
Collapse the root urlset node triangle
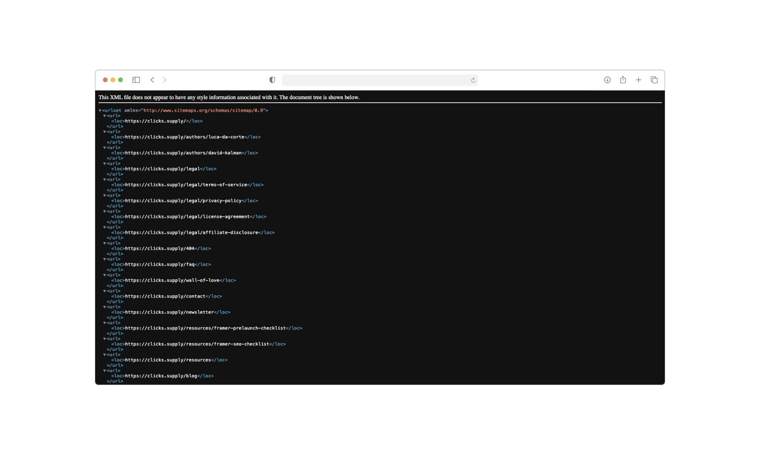(x=100, y=111)
